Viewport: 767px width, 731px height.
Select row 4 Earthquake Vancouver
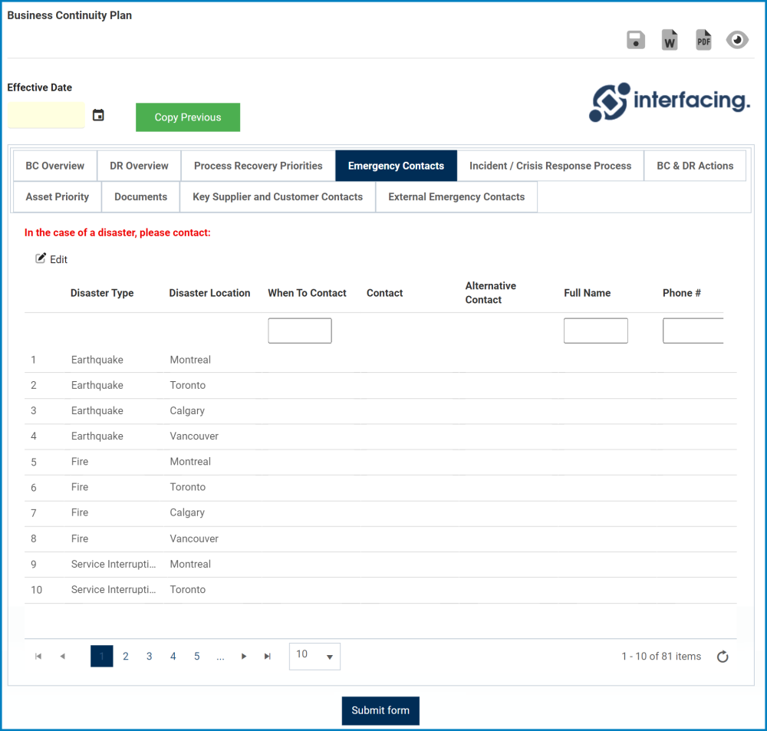point(380,436)
